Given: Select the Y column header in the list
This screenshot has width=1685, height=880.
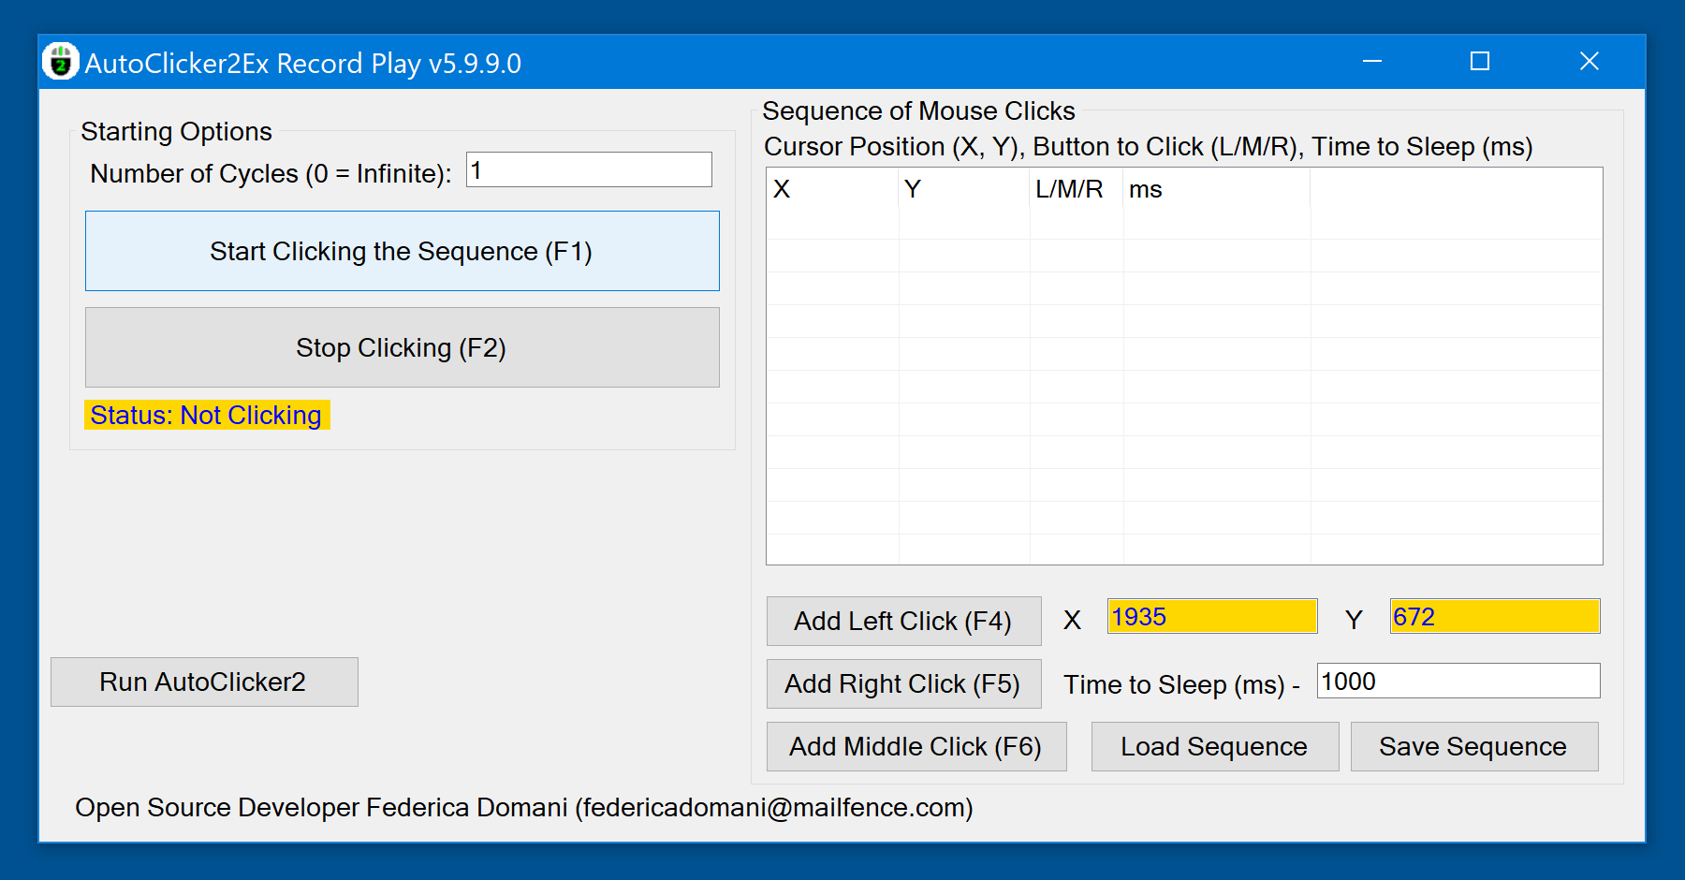Looking at the screenshot, I should [x=962, y=189].
